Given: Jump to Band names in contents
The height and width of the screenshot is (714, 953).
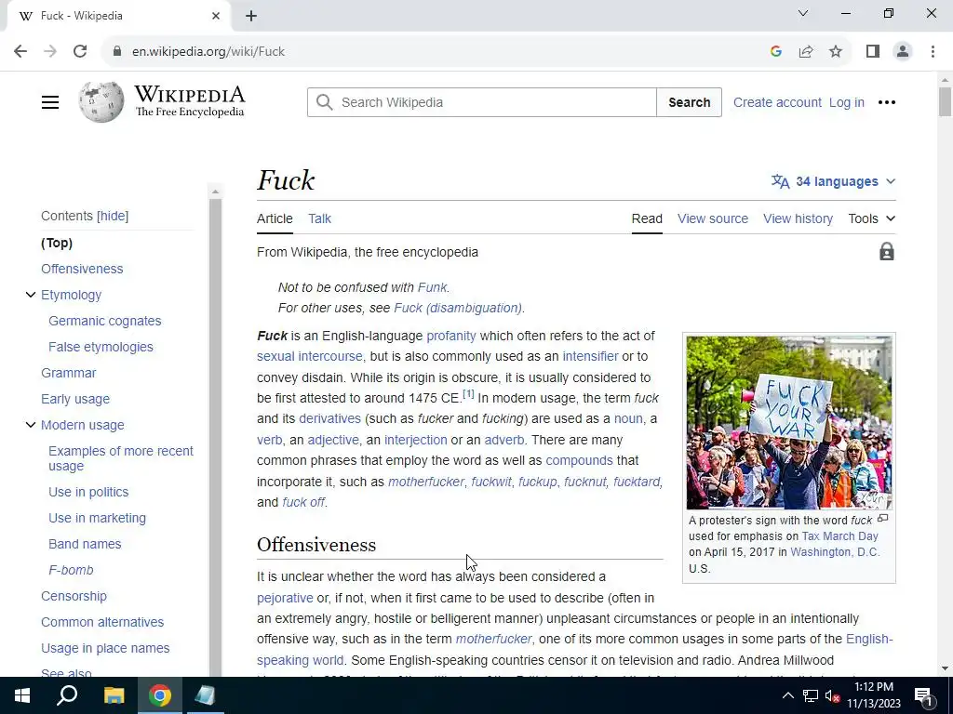Looking at the screenshot, I should (x=85, y=544).
